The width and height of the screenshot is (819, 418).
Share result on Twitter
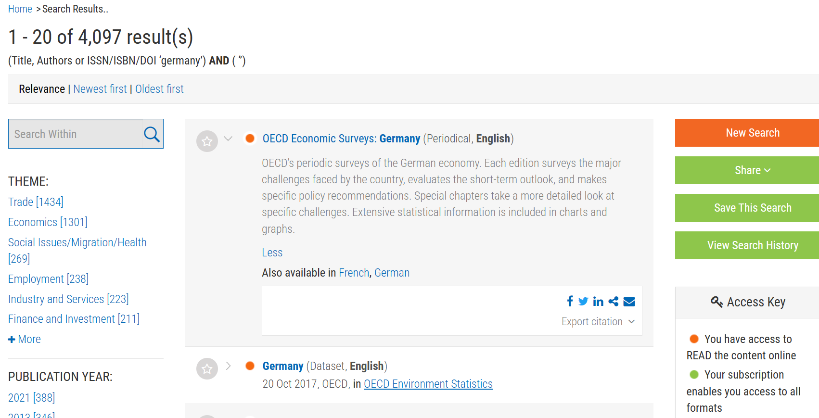point(583,302)
